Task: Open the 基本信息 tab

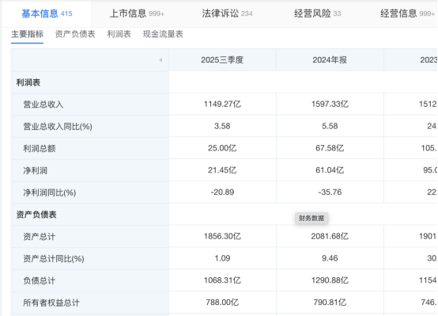Action: point(47,13)
